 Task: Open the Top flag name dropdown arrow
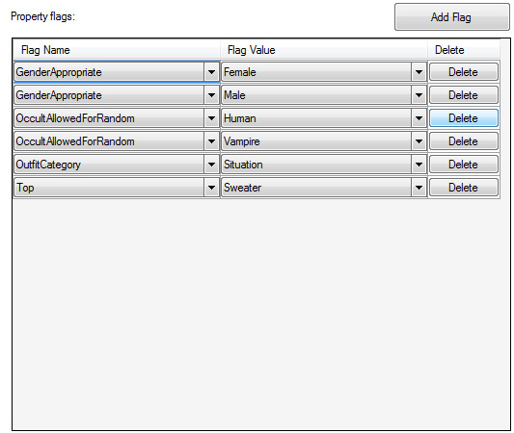coord(211,188)
